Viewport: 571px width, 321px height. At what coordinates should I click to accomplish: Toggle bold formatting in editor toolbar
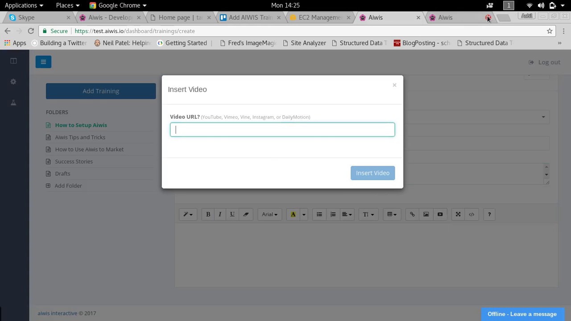208,214
